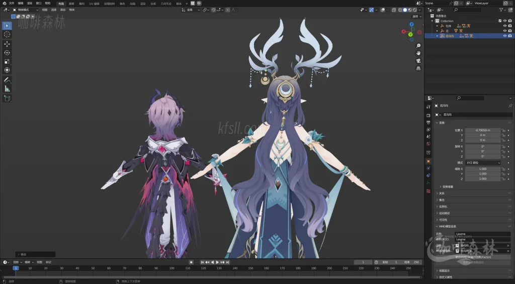Open the Help menu
This screenshot has width=515, height=284.
coord(48,4)
